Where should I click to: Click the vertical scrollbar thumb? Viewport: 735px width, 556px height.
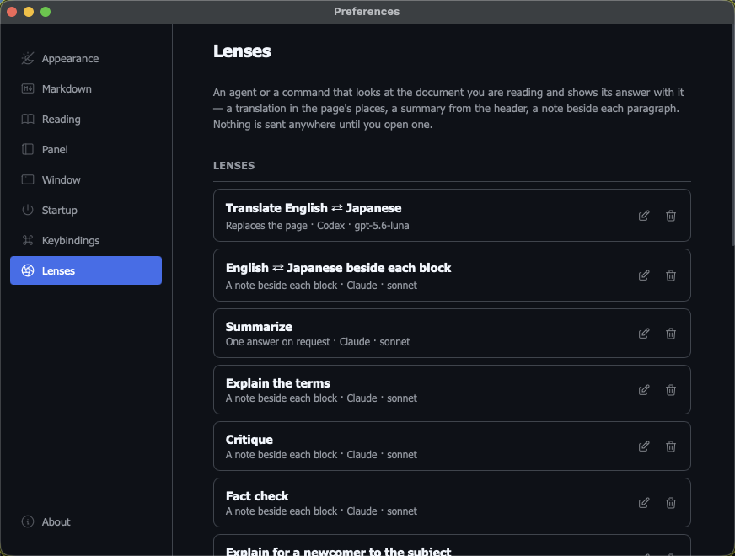click(x=732, y=136)
